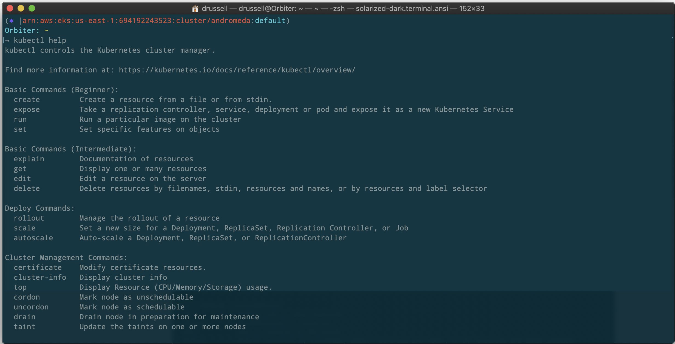
Task: Click the typed 'kubectl help' command
Action: [x=40, y=41]
